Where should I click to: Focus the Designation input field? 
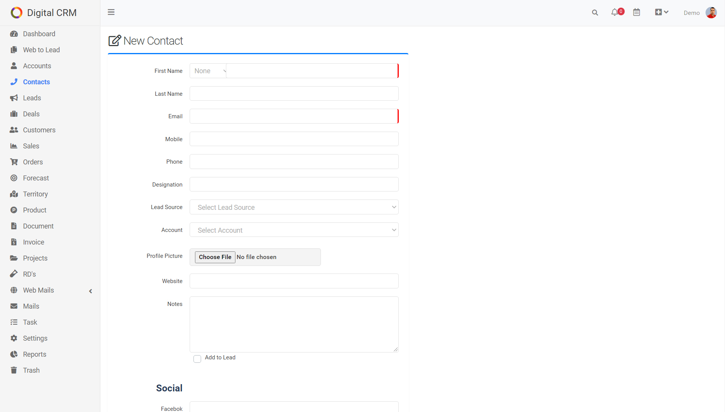coord(294,184)
